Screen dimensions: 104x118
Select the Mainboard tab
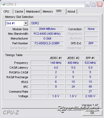tap(33, 11)
